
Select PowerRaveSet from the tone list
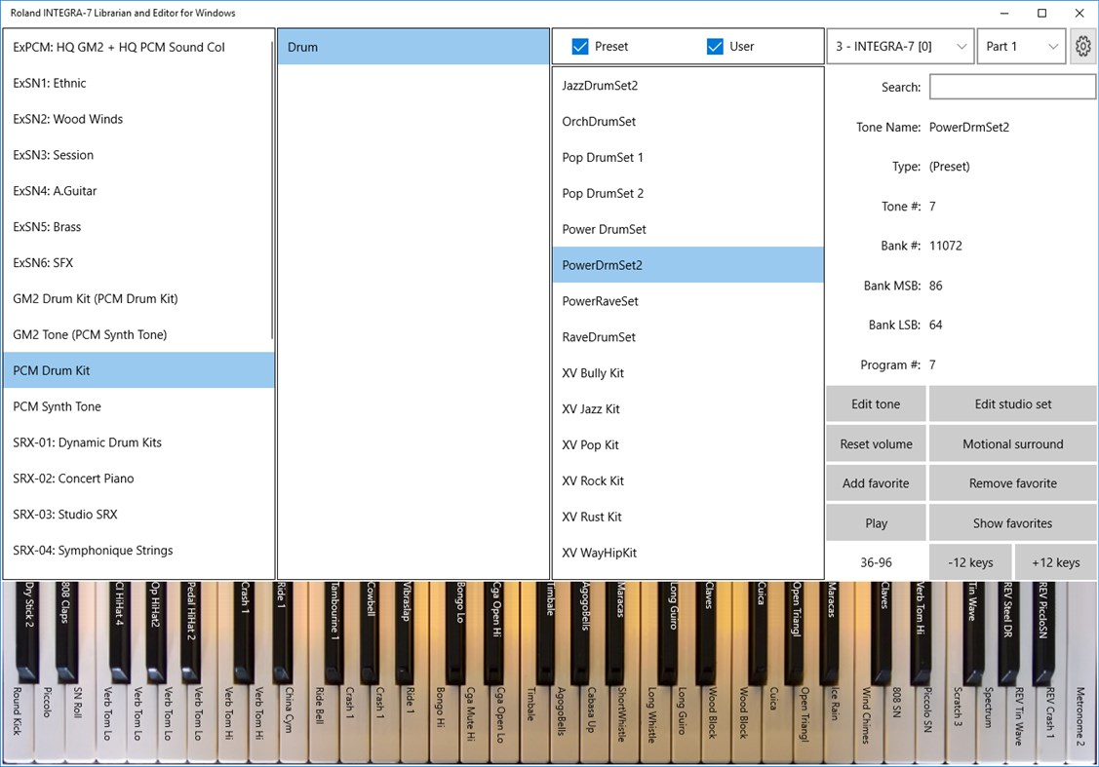(687, 301)
